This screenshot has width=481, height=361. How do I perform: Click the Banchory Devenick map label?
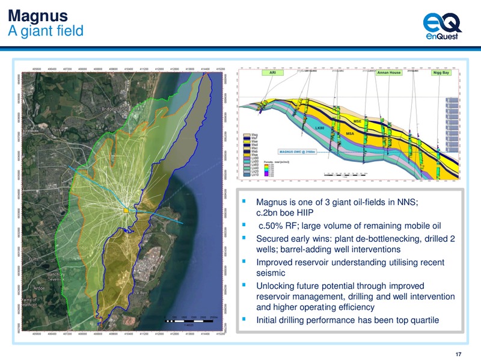click(56, 277)
